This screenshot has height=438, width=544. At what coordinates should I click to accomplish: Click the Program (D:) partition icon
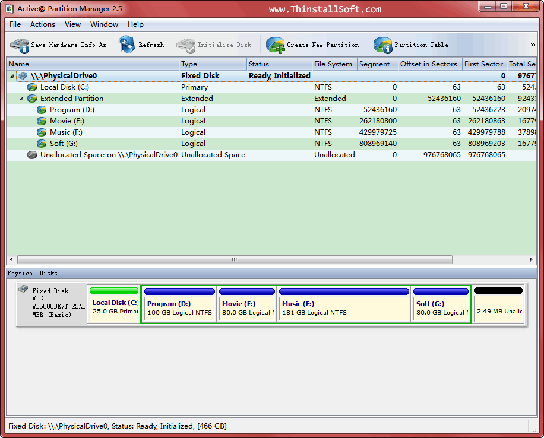click(42, 110)
